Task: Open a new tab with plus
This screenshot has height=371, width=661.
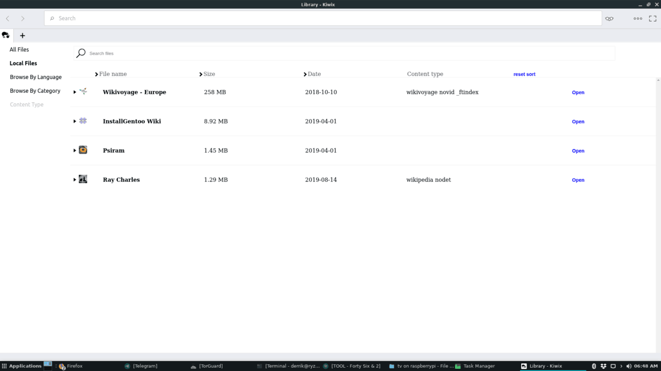Action: coord(23,36)
